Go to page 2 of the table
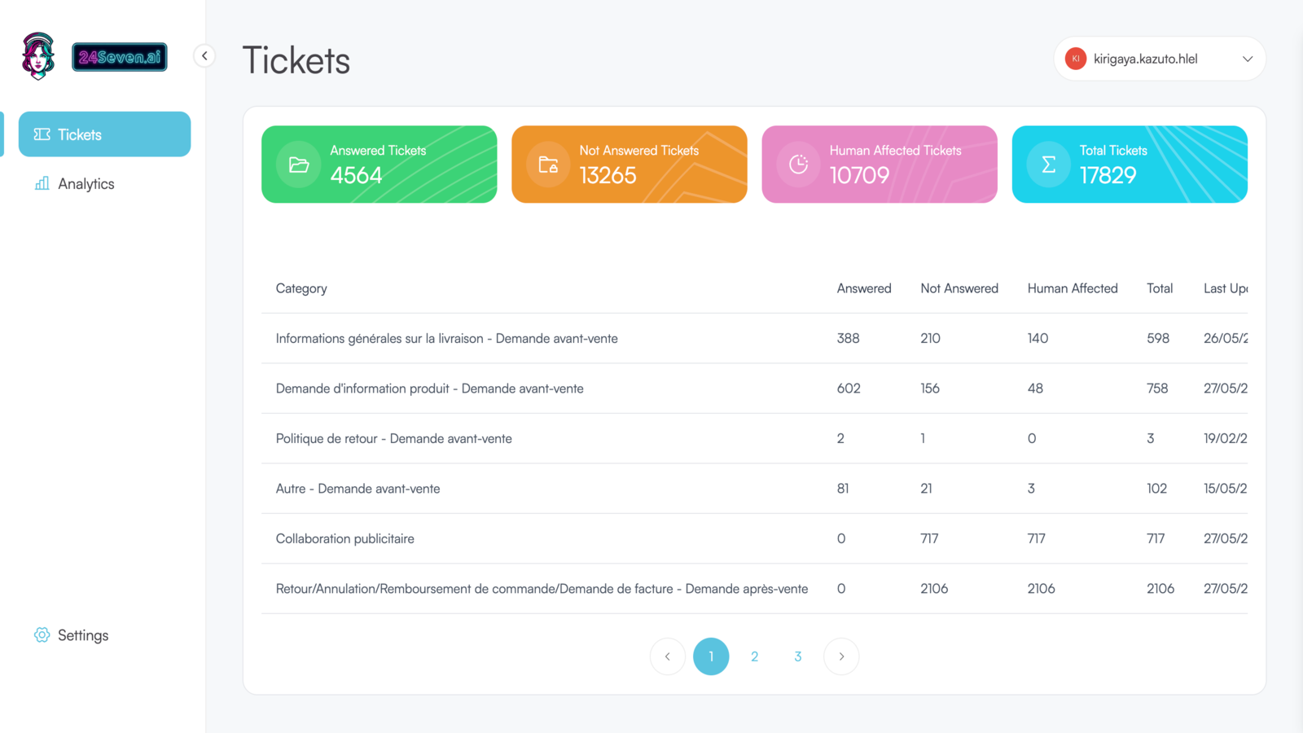The height and width of the screenshot is (733, 1303). pos(754,656)
